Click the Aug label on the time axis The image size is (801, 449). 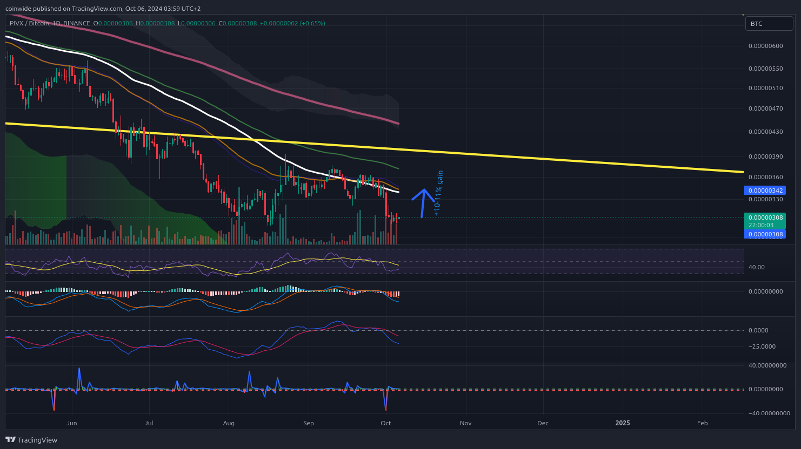[x=229, y=423]
